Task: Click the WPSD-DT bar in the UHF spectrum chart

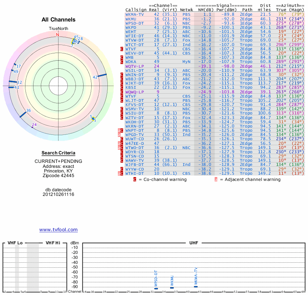Action: click(x=156, y=288)
